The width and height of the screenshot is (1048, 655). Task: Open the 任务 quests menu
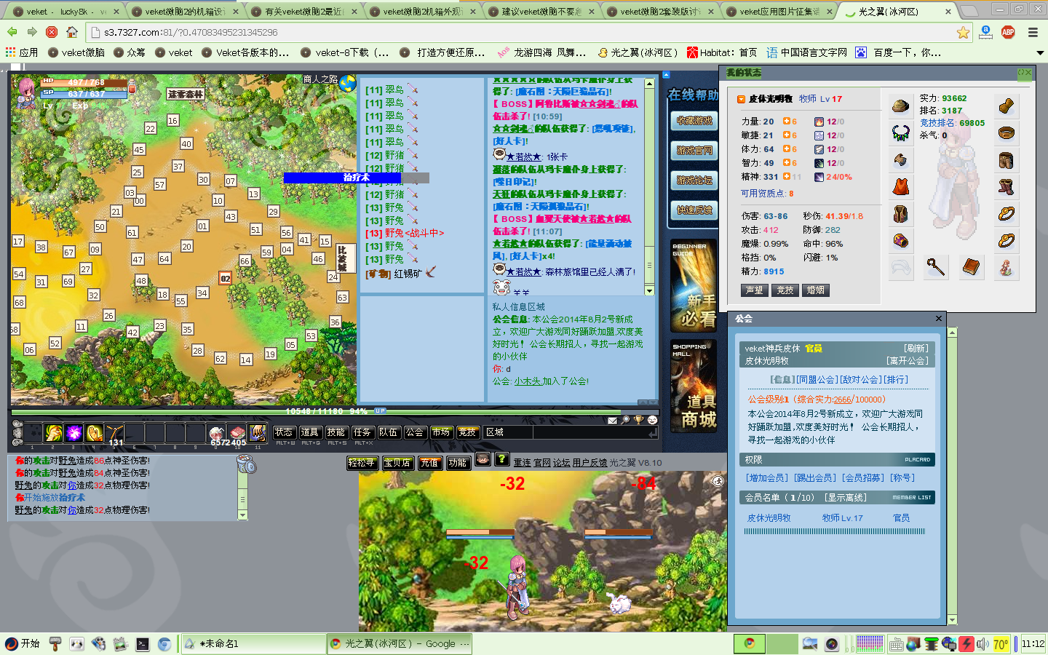click(362, 432)
